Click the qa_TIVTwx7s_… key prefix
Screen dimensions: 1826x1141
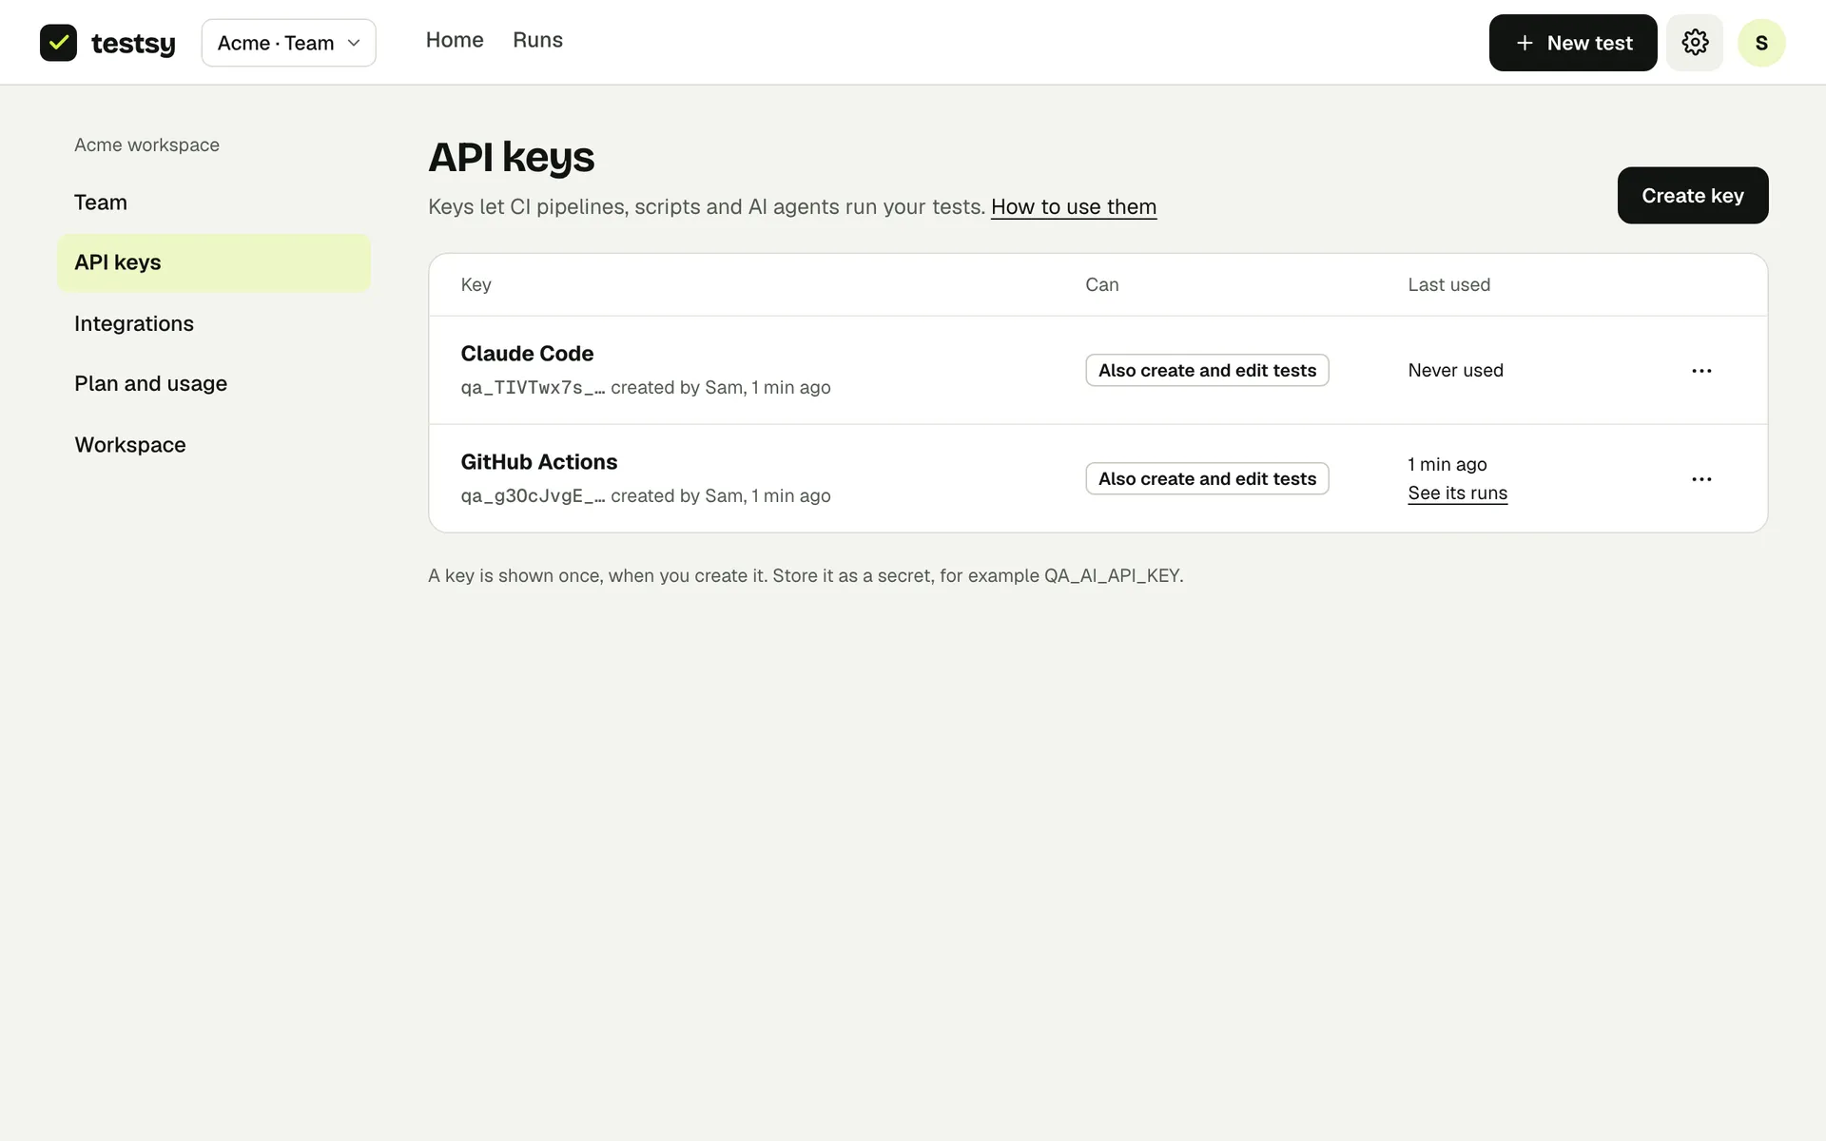(533, 388)
